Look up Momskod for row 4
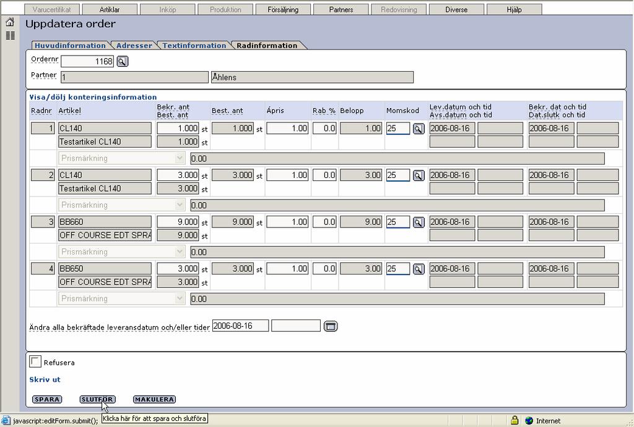The image size is (634, 427). [419, 269]
